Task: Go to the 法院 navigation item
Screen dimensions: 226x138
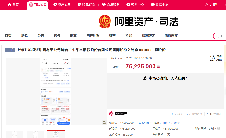Action: pos(25,36)
